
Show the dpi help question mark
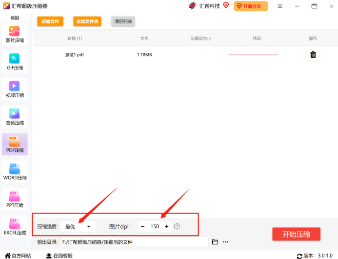coord(177,226)
